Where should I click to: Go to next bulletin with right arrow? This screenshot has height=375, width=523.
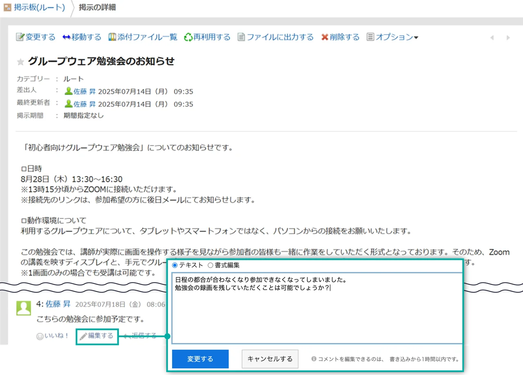click(508, 38)
